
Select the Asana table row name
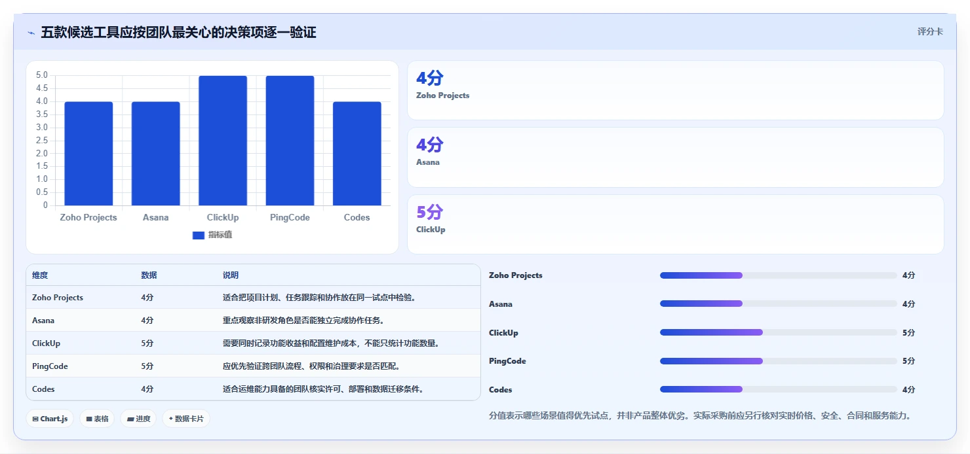tap(43, 321)
